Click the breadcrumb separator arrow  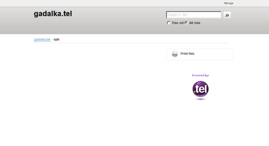pyautogui.click(x=52, y=40)
